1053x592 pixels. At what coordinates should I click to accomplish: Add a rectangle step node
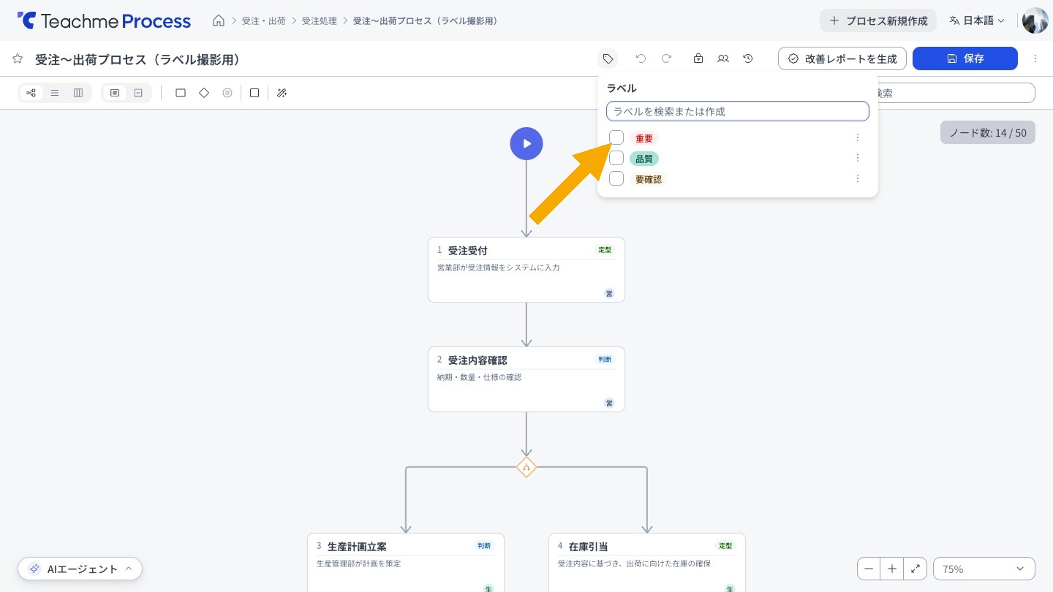(181, 93)
